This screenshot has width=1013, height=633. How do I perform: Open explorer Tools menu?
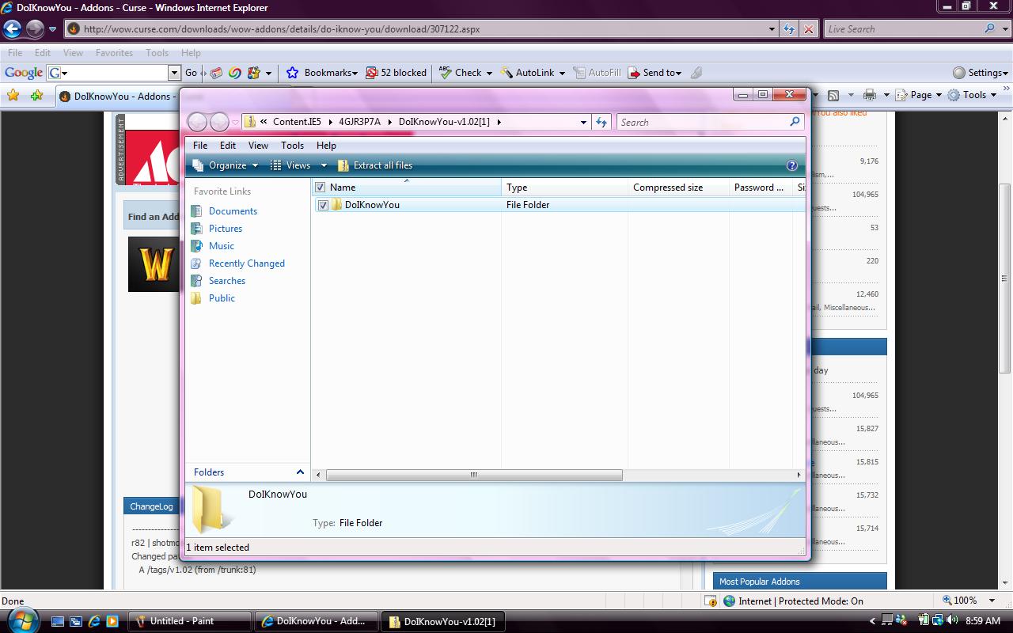coord(292,146)
